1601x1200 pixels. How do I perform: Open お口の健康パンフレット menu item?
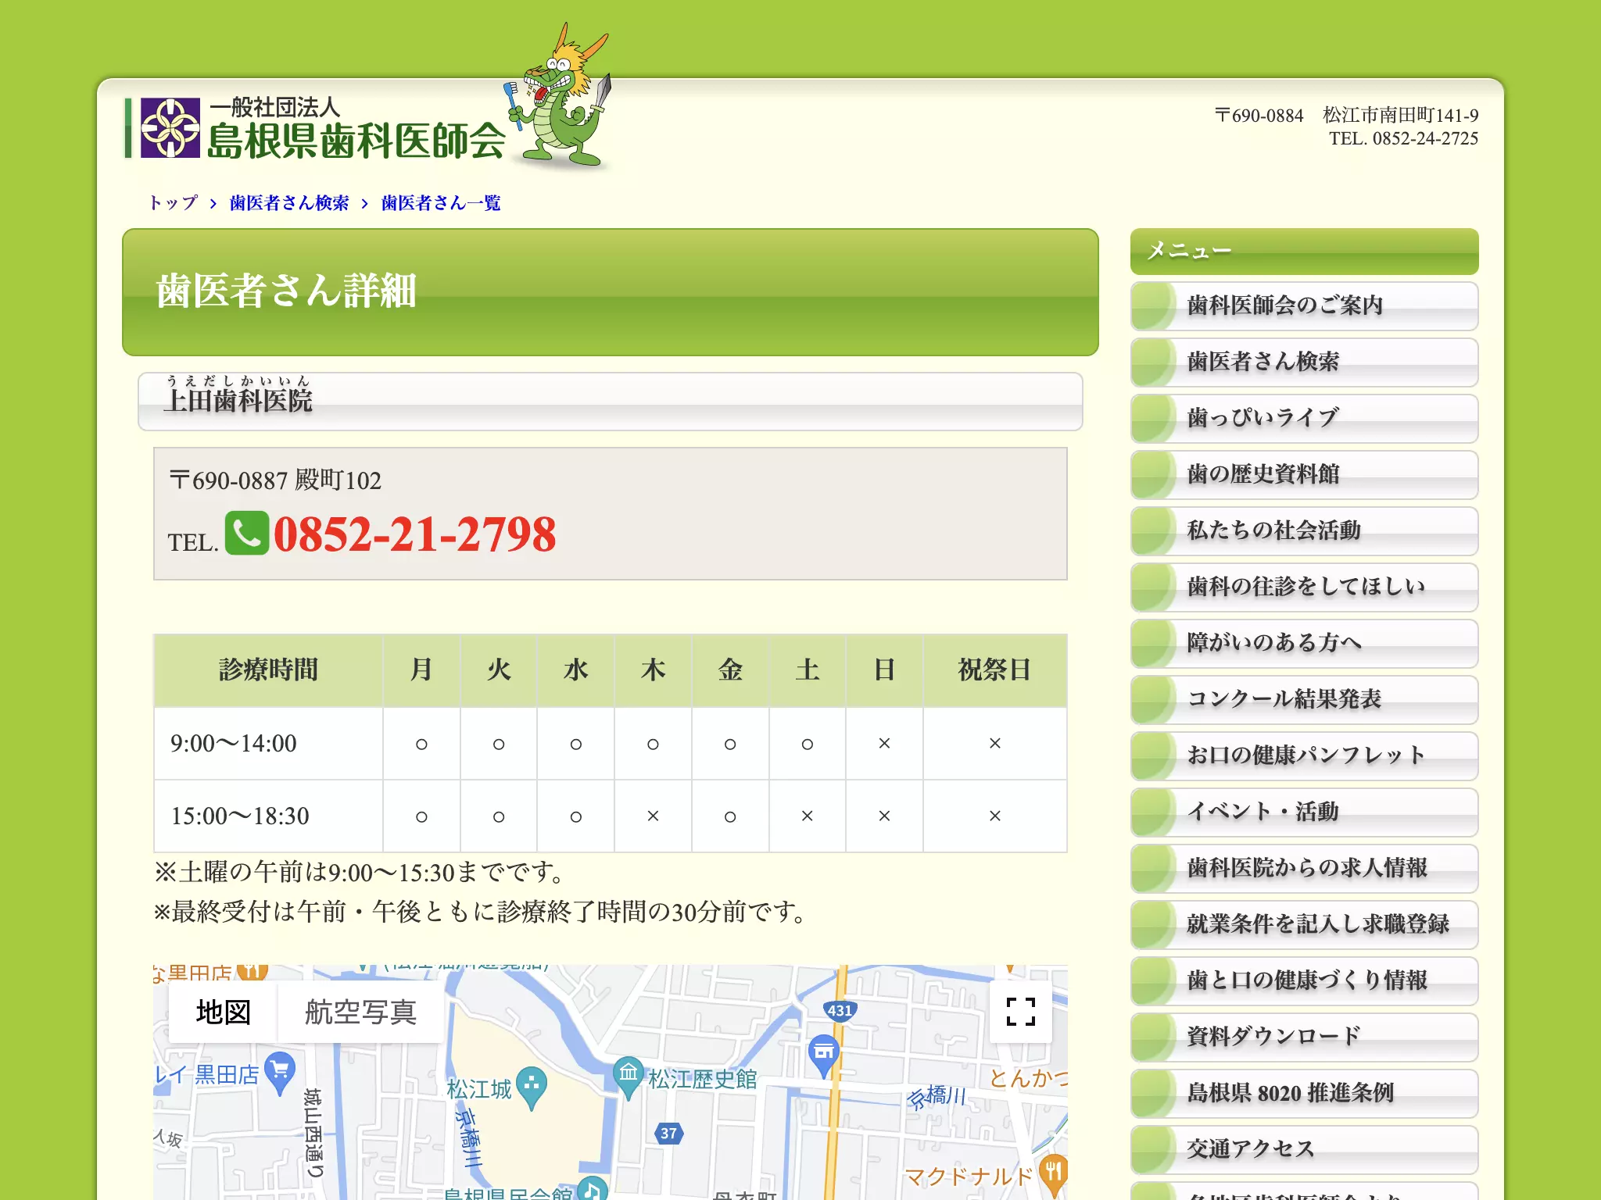[x=1304, y=755]
